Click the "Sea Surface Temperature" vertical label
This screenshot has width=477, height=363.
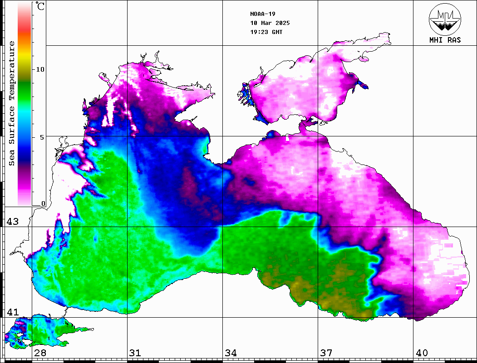pyautogui.click(x=11, y=103)
